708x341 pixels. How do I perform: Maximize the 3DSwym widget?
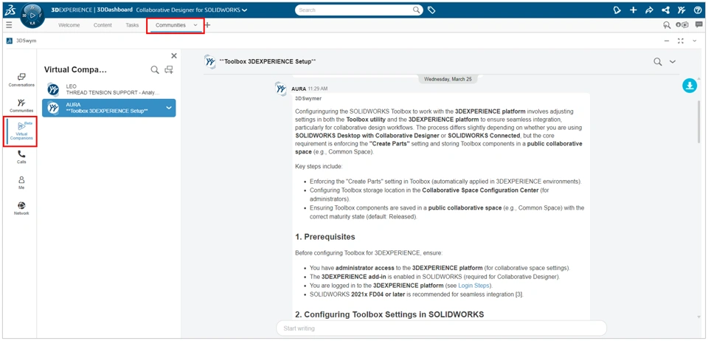681,41
